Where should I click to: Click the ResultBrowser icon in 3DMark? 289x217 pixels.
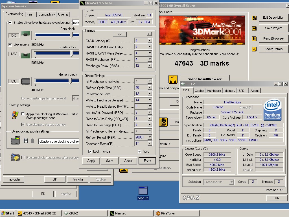click(x=254, y=39)
